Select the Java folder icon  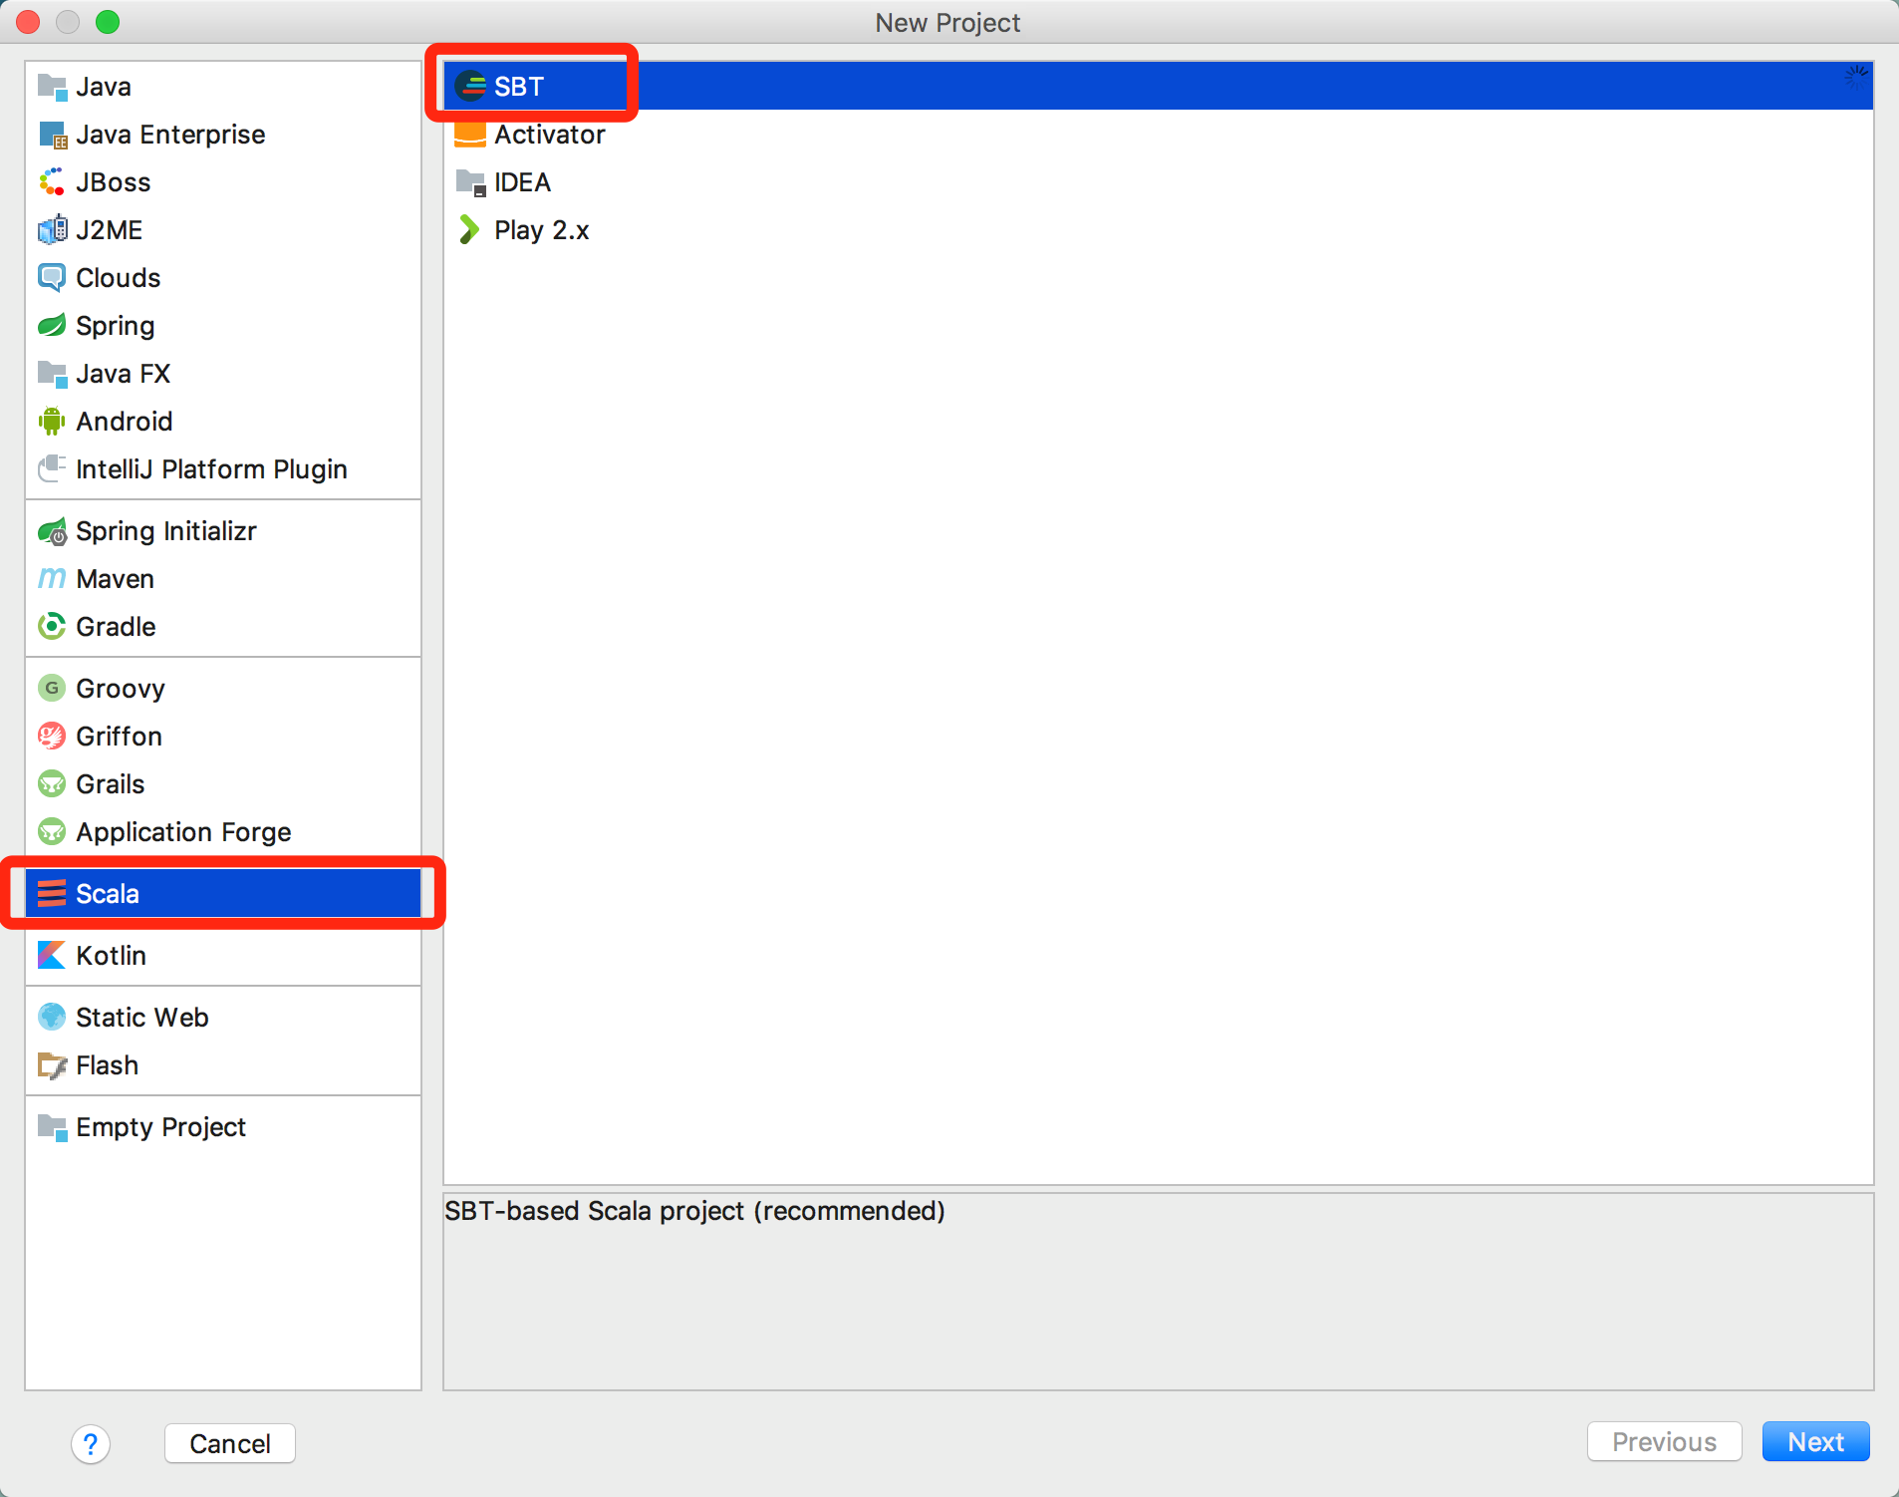[52, 87]
